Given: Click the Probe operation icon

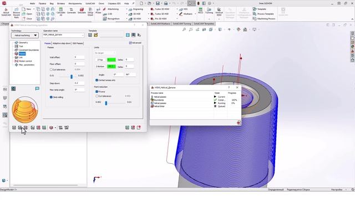Looking at the screenshot, I should point(98,11).
